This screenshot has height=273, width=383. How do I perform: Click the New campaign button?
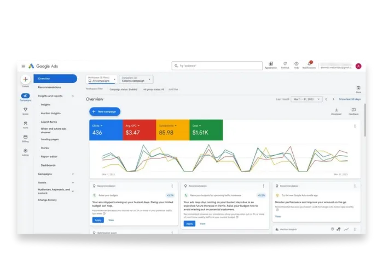tap(105, 111)
